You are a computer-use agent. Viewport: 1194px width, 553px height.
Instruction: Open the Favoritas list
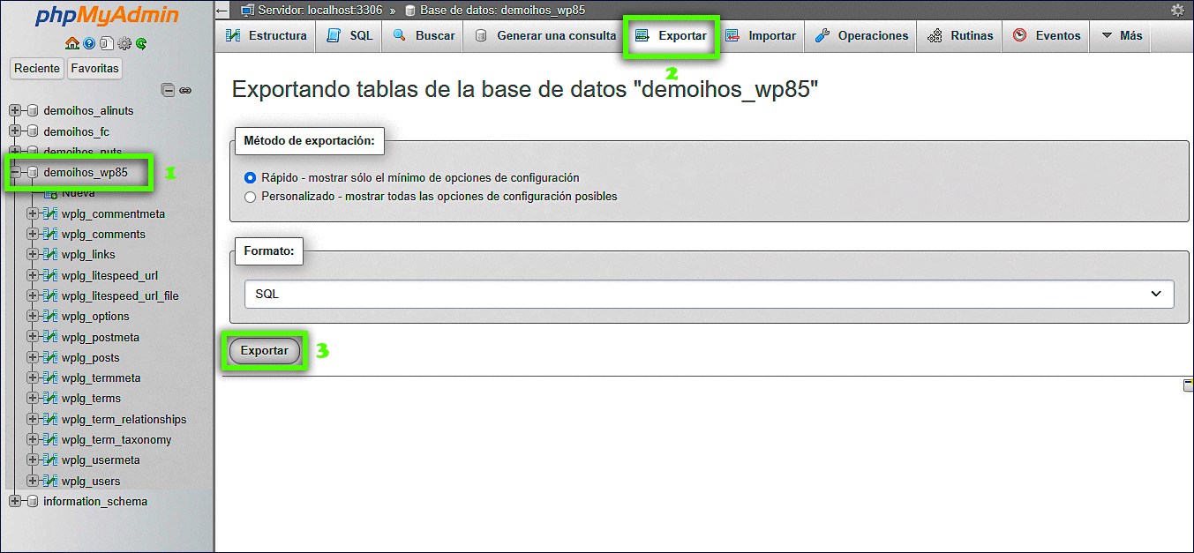94,67
